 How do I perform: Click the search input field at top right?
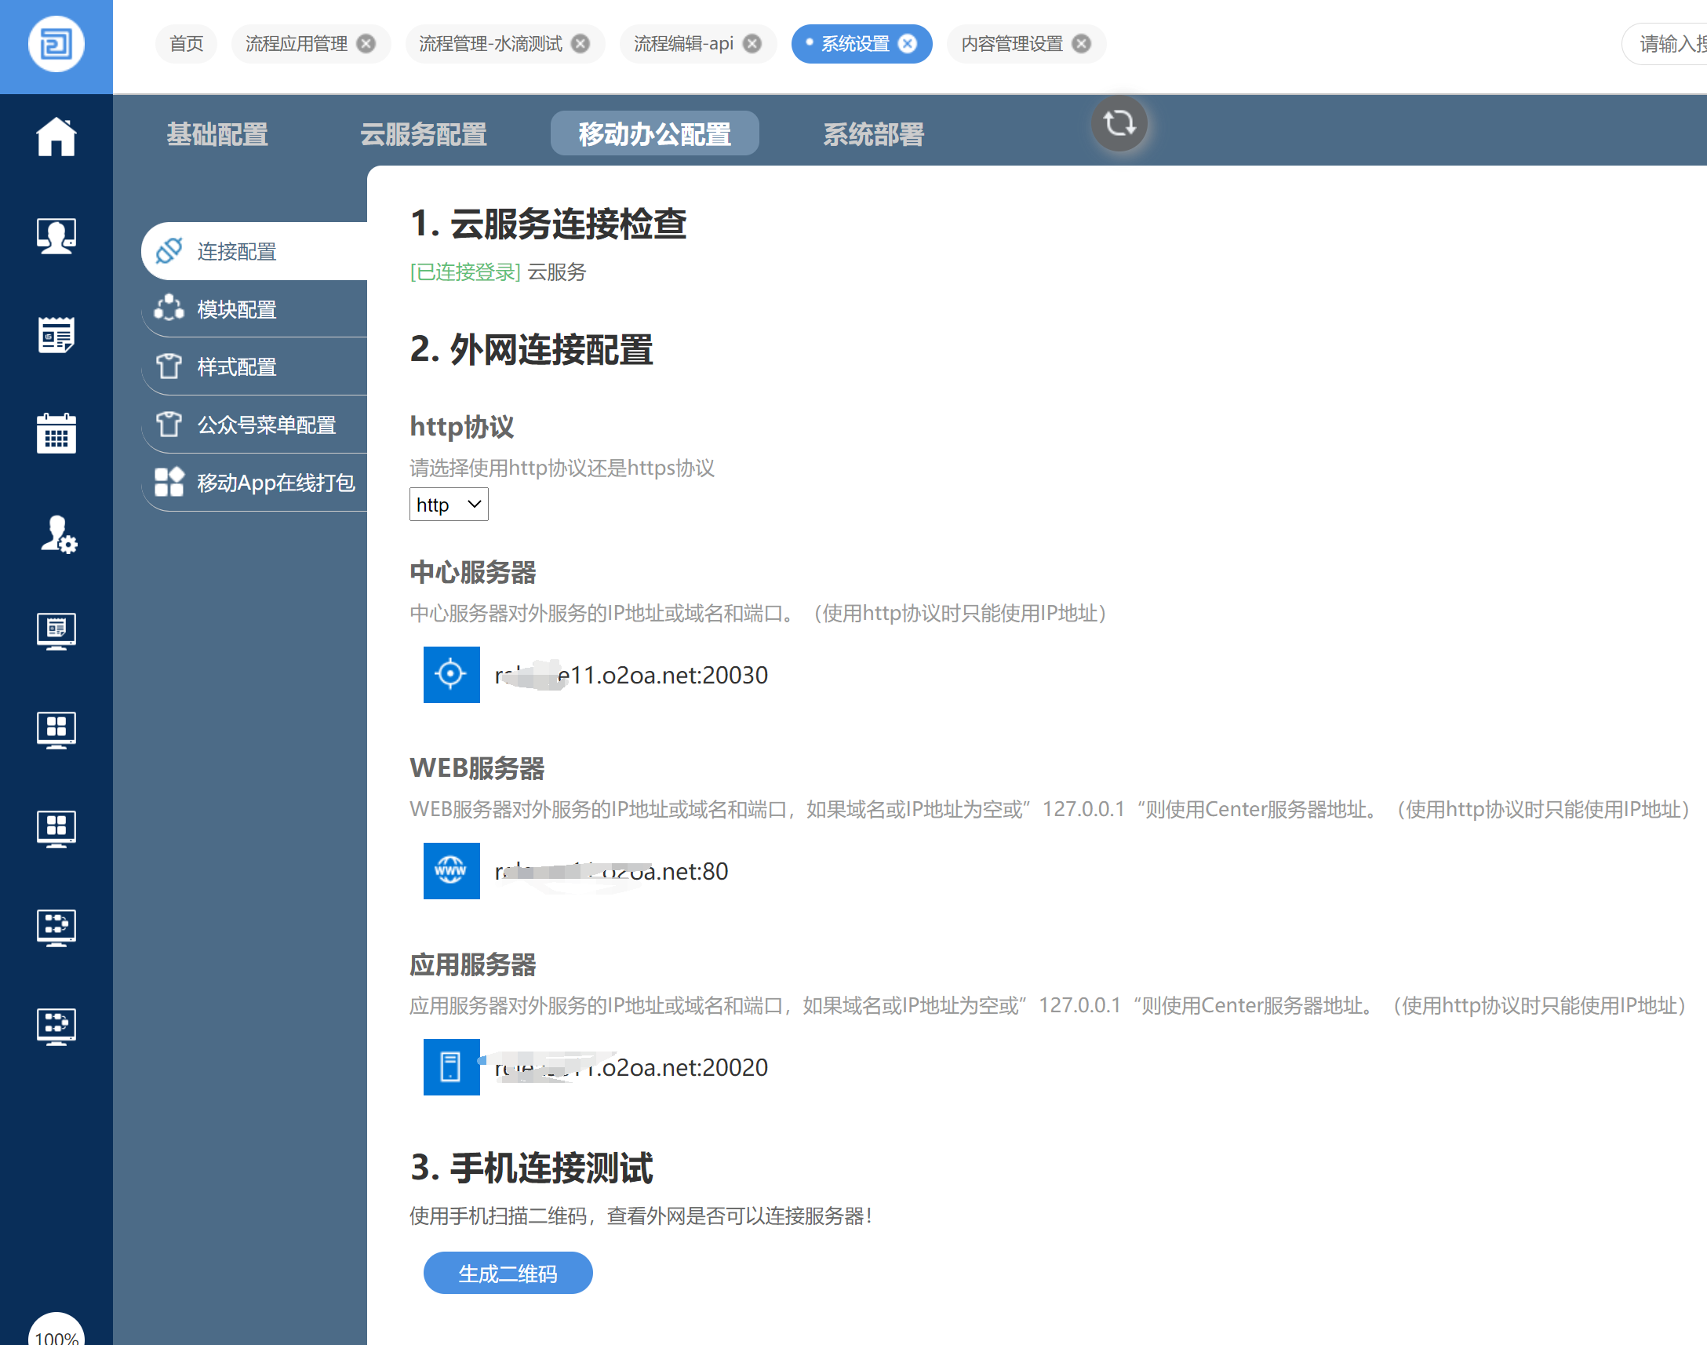coord(1669,44)
